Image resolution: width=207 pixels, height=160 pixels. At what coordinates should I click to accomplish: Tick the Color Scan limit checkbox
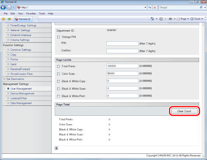tap(58, 74)
